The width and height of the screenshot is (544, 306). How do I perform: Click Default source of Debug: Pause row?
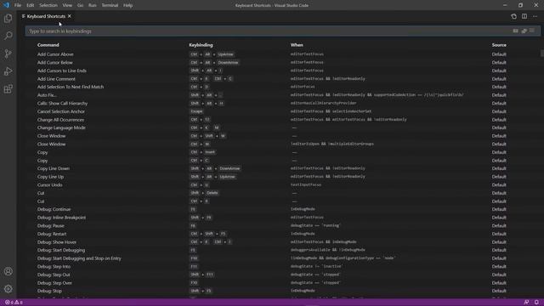click(x=499, y=225)
